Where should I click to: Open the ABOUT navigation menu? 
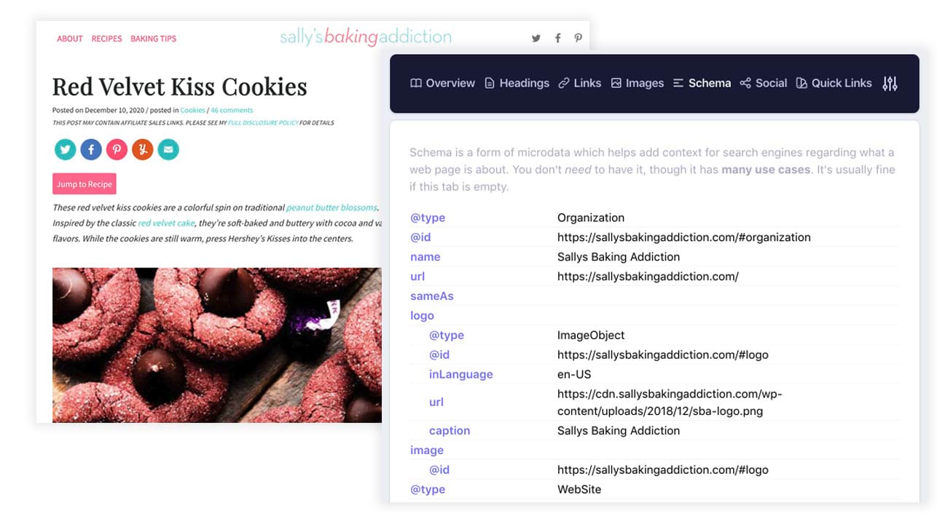(x=69, y=39)
